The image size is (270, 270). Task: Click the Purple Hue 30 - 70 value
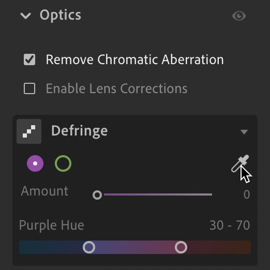pyautogui.click(x=230, y=225)
